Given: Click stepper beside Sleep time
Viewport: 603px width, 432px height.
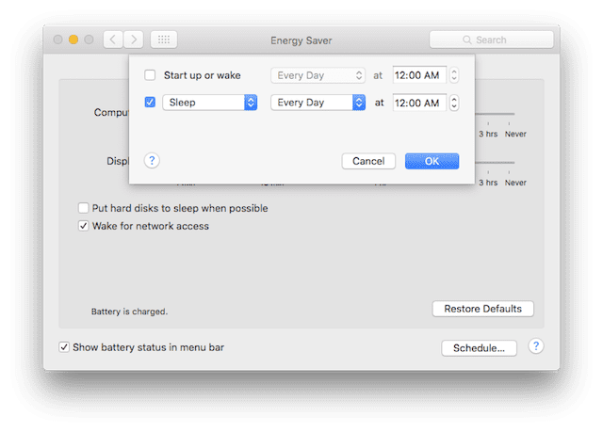Looking at the screenshot, I should [454, 103].
